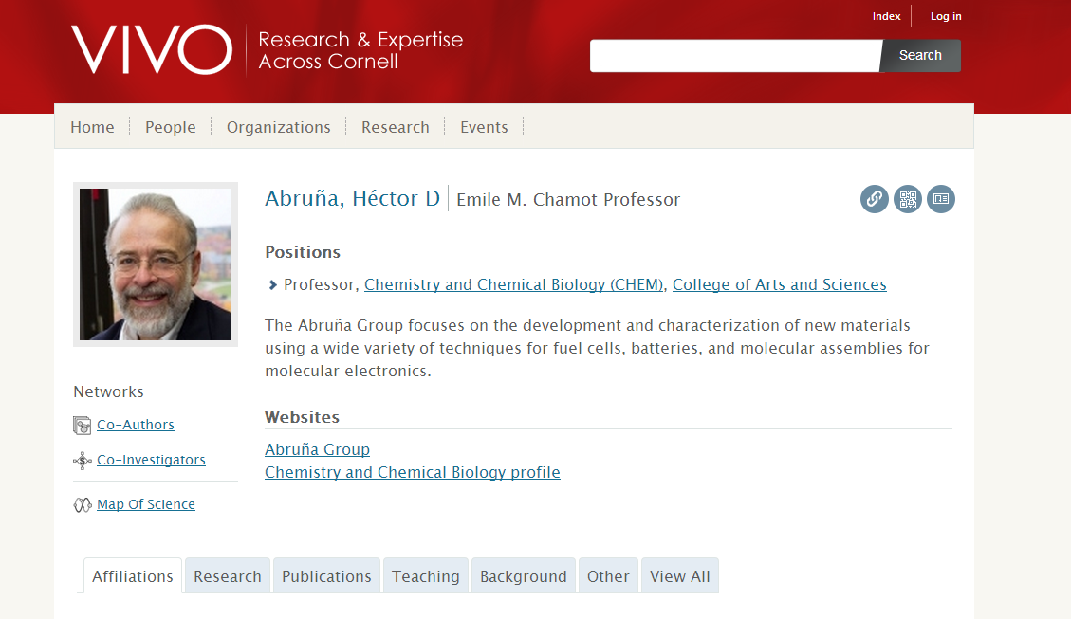Go to the People page
This screenshot has width=1071, height=619.
170,127
